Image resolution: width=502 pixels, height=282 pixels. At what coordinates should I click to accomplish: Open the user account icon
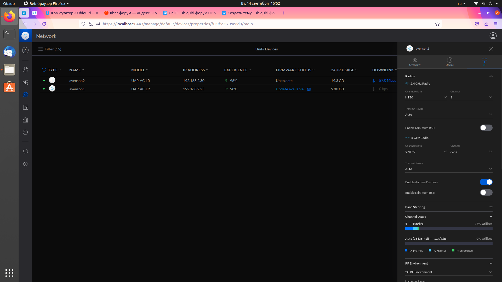click(x=493, y=36)
